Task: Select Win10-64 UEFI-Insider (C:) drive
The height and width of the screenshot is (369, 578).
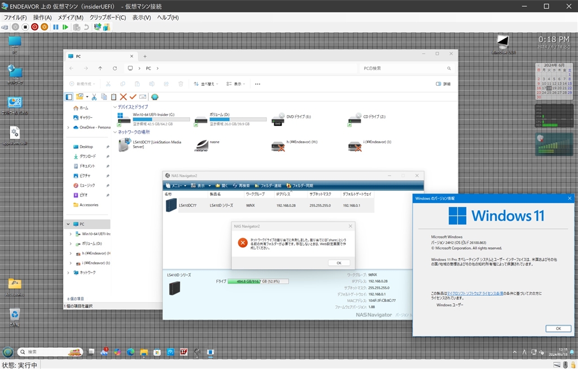Action: click(x=153, y=119)
